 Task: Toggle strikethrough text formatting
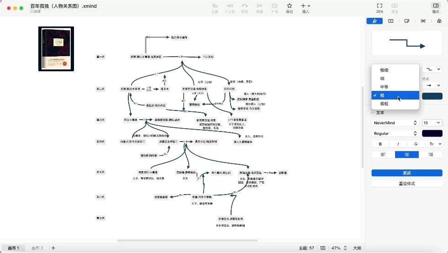pyautogui.click(x=416, y=144)
